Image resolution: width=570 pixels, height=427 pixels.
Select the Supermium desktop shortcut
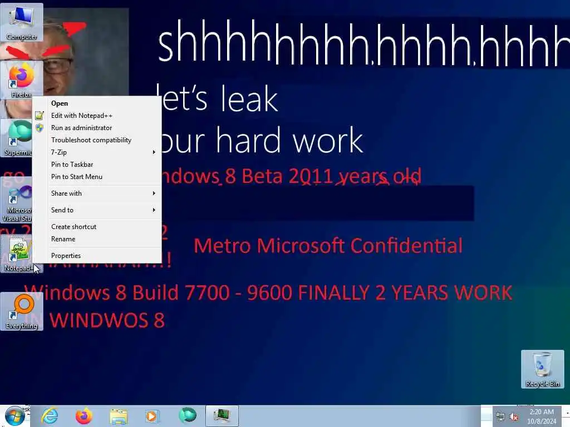[x=17, y=138]
